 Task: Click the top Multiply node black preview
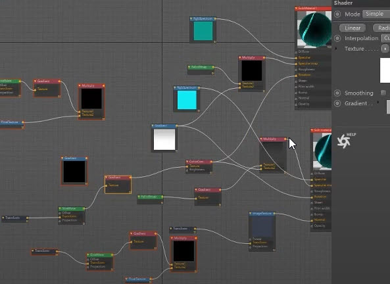(252, 70)
